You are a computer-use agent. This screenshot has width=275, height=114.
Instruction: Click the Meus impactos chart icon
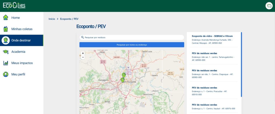pos(5,63)
